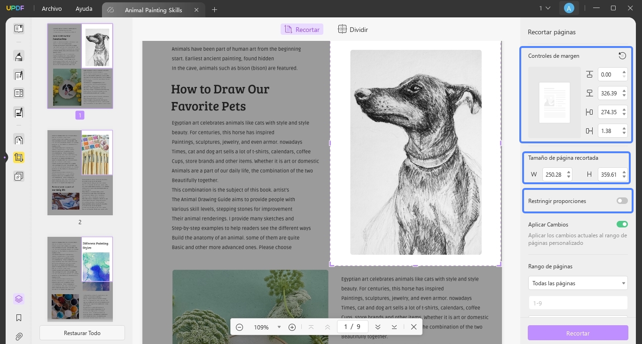Select the Edit PDF tool

[x=19, y=75]
